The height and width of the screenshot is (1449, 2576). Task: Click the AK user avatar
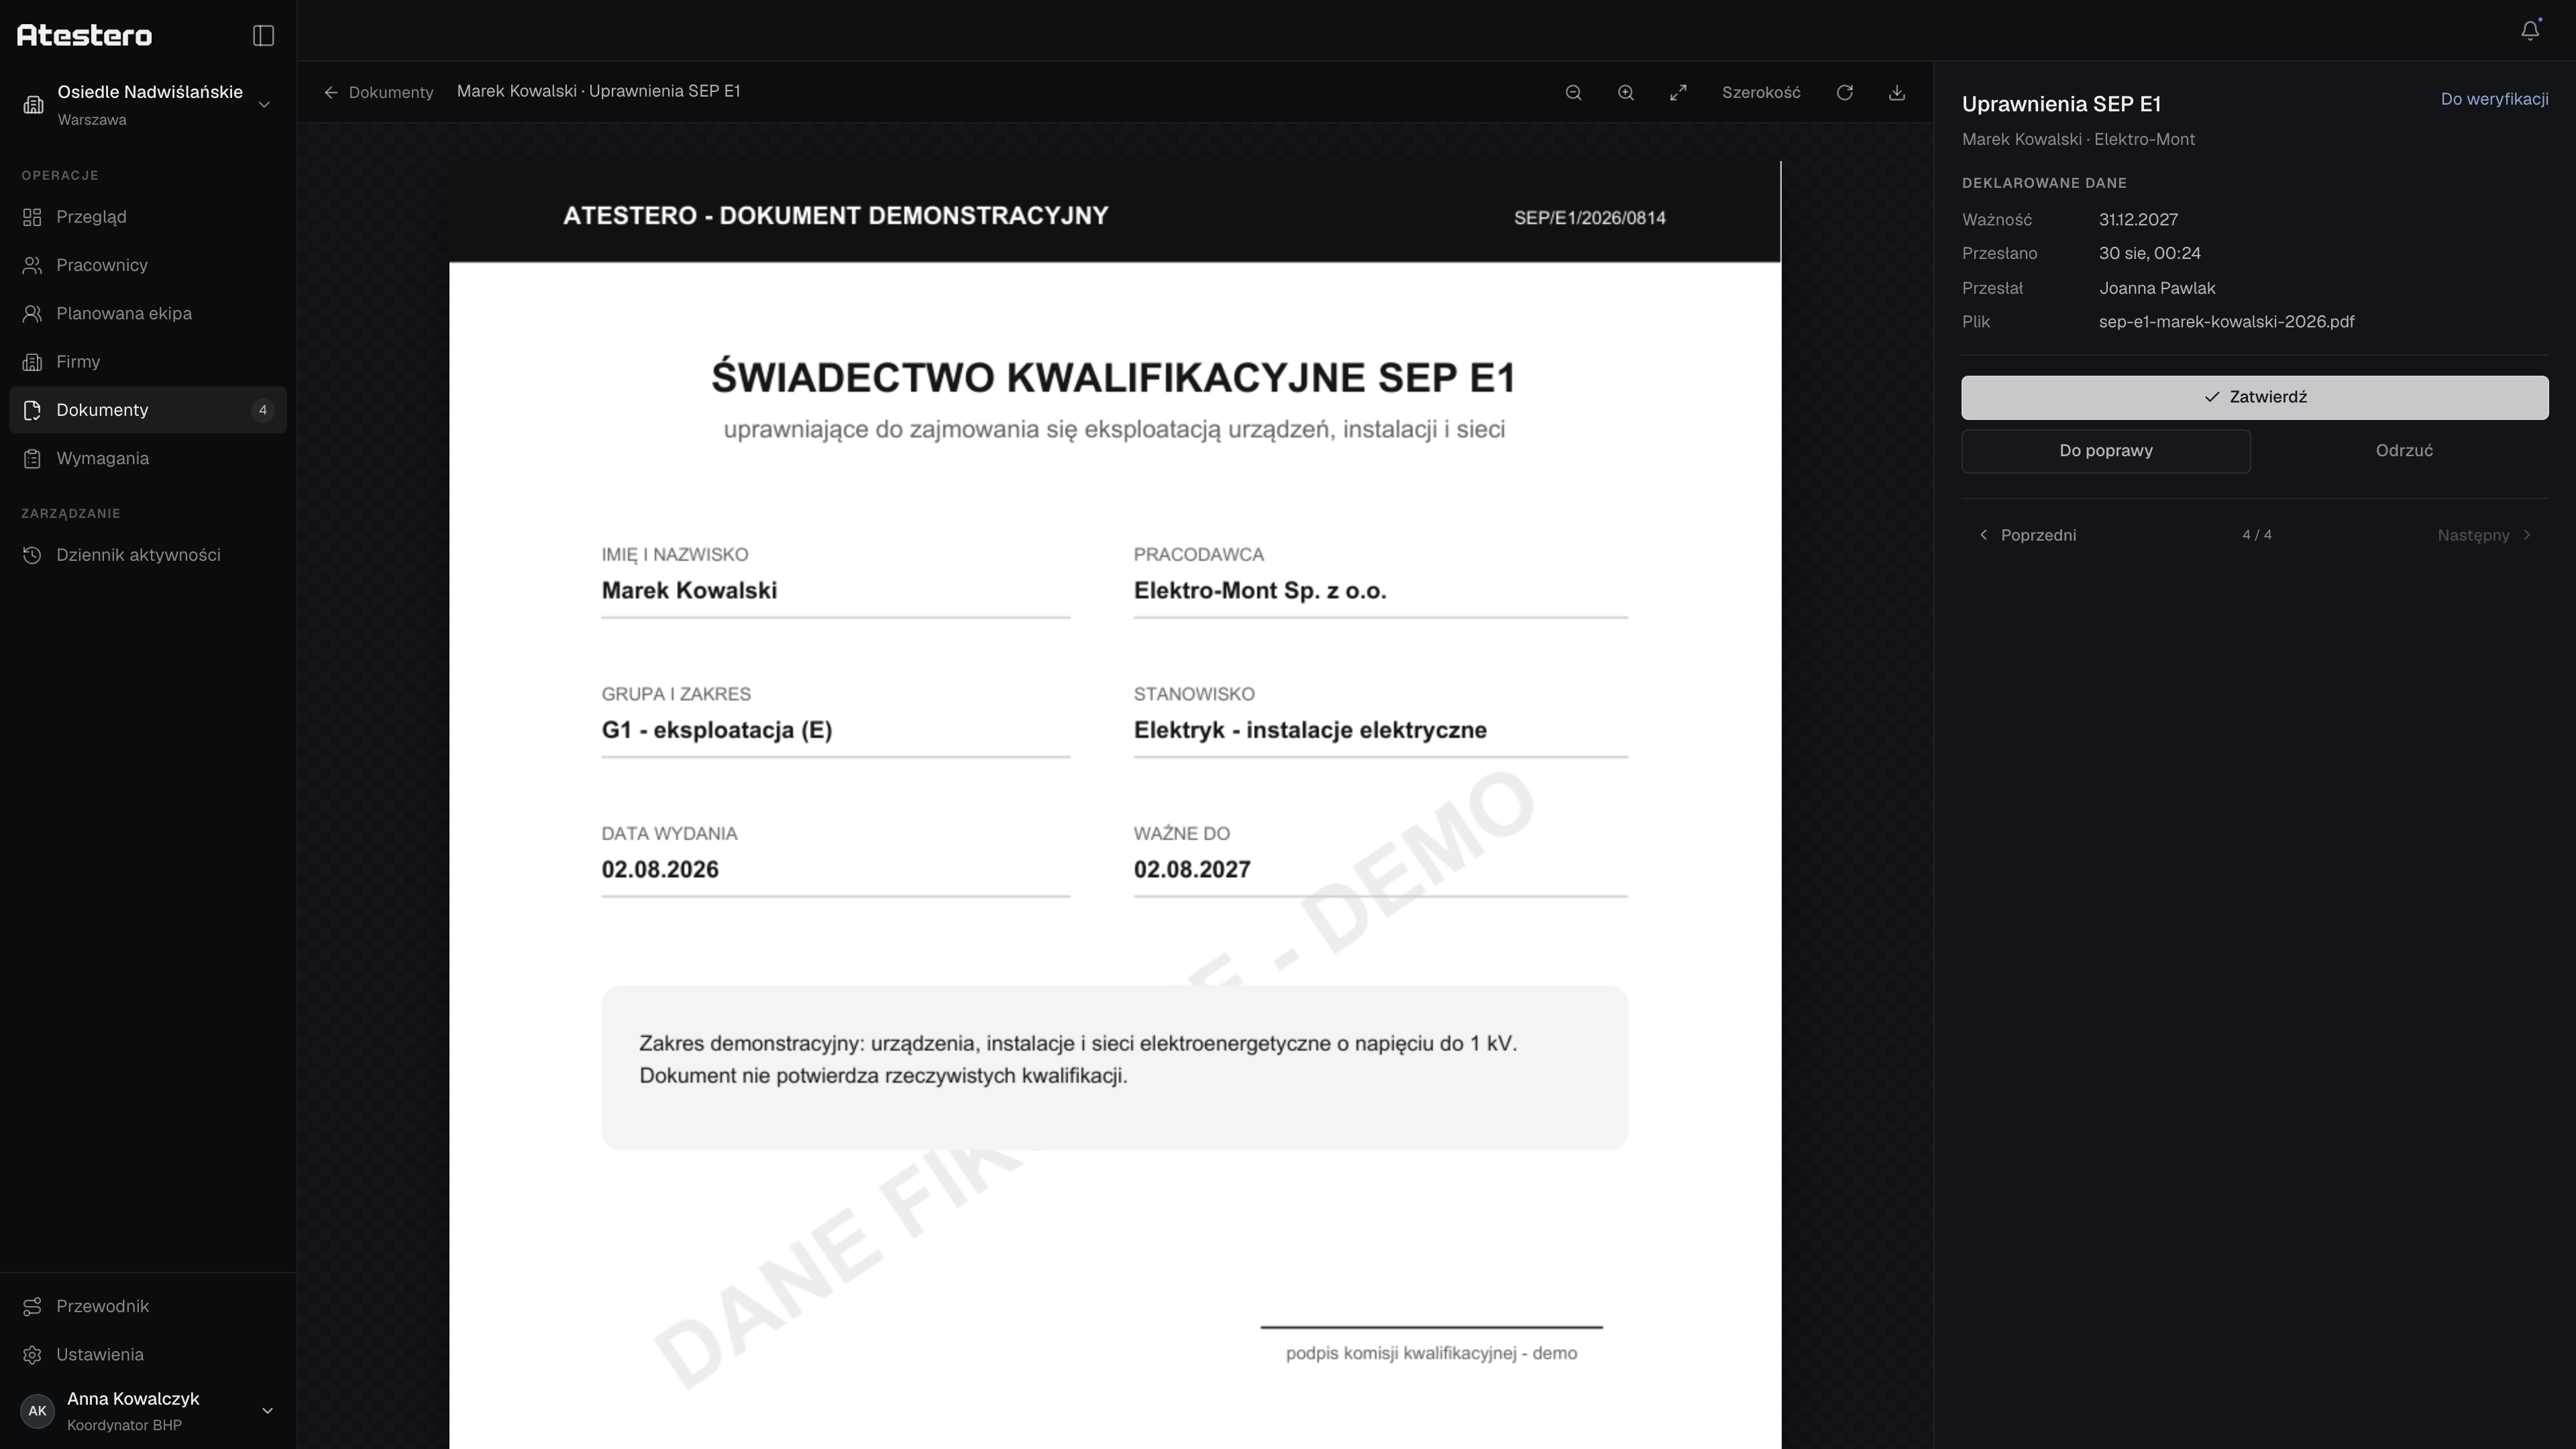click(x=37, y=1411)
